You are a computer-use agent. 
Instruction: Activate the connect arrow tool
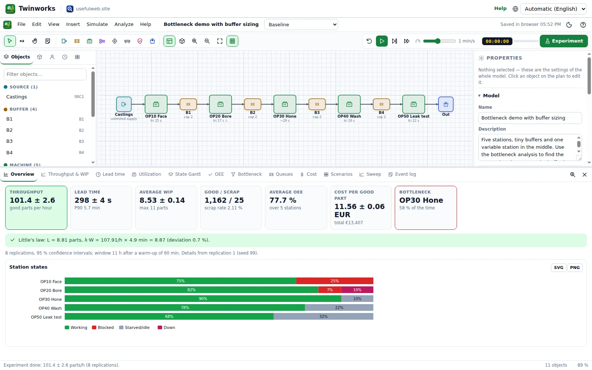(x=22, y=41)
